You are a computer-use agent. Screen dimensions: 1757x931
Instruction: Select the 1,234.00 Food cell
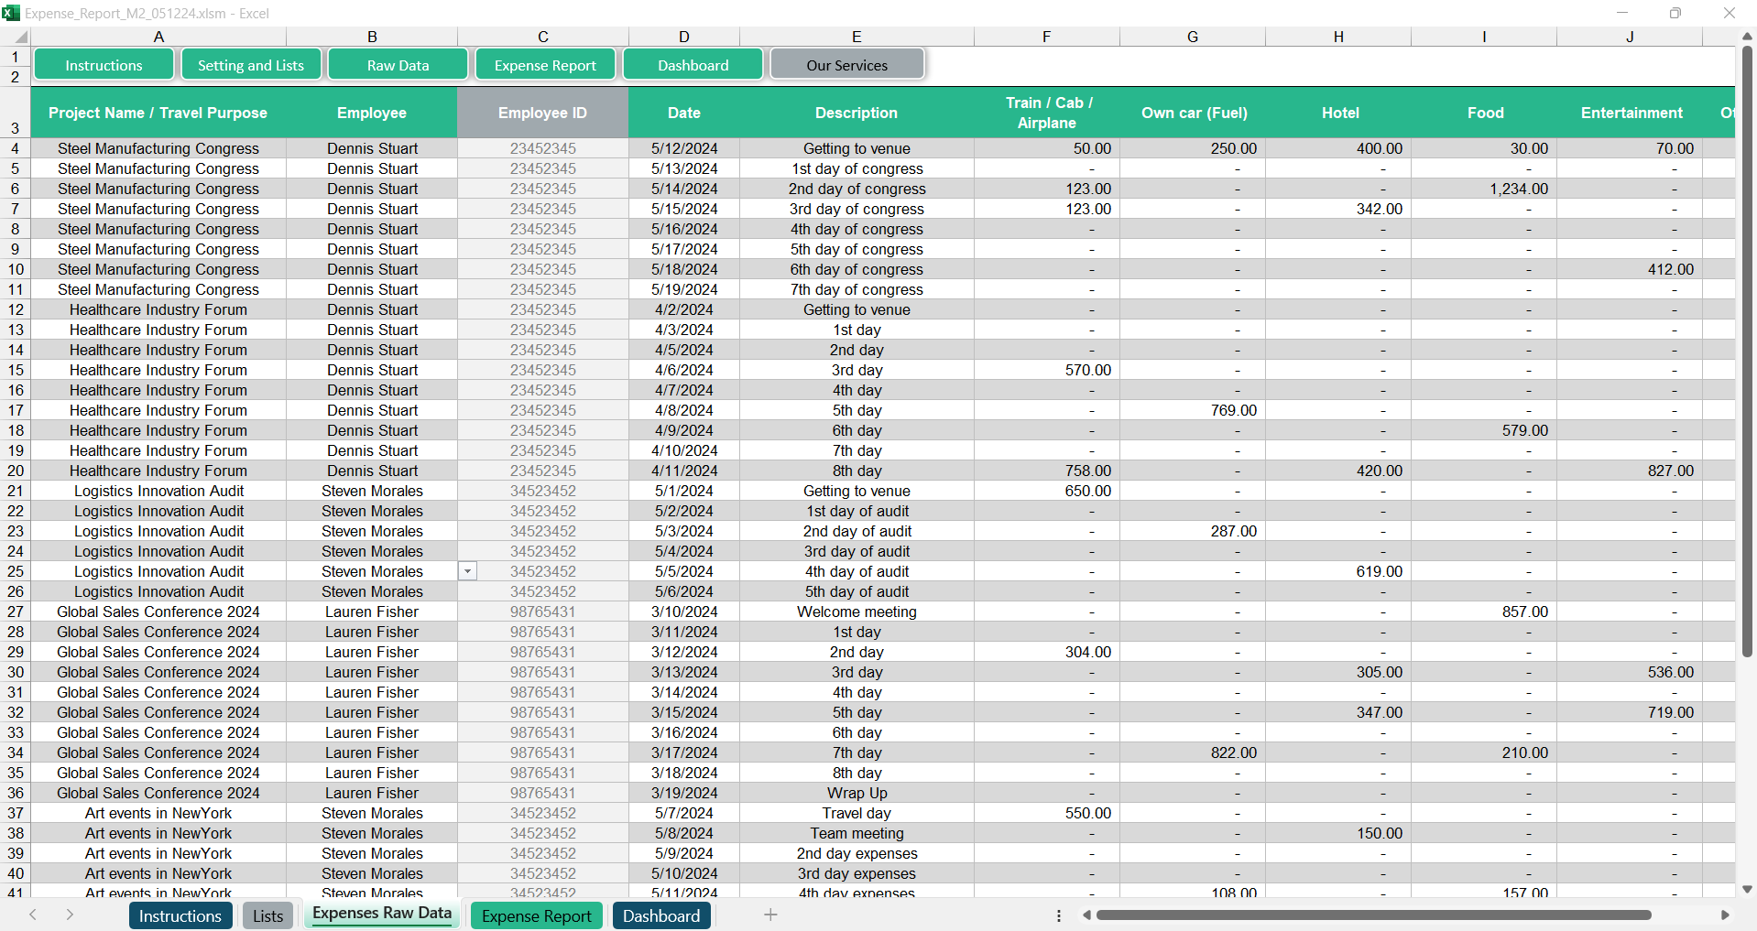click(1484, 189)
